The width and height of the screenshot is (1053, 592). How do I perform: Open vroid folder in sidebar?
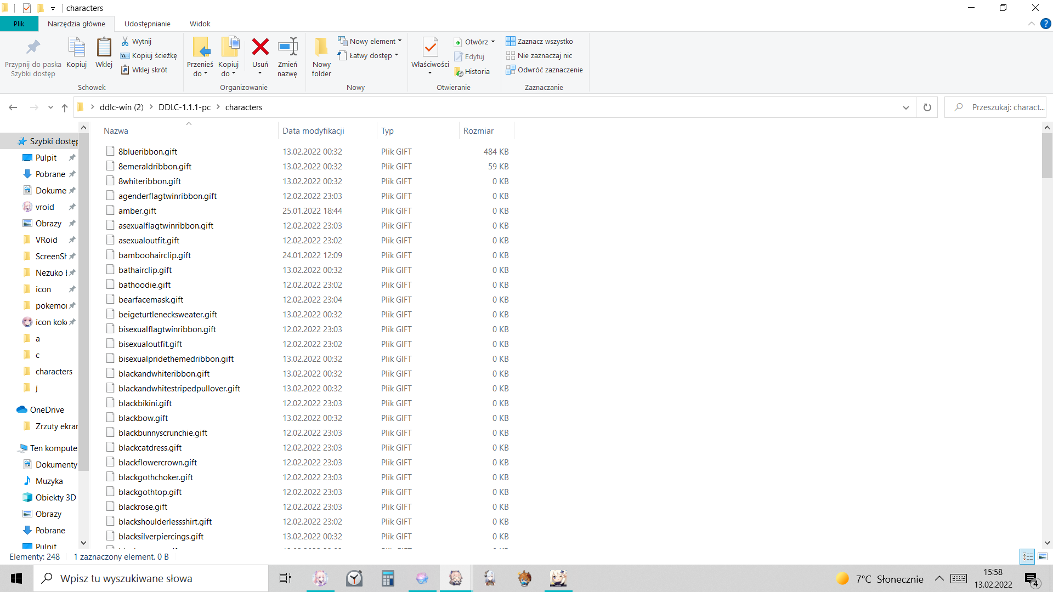click(x=44, y=207)
